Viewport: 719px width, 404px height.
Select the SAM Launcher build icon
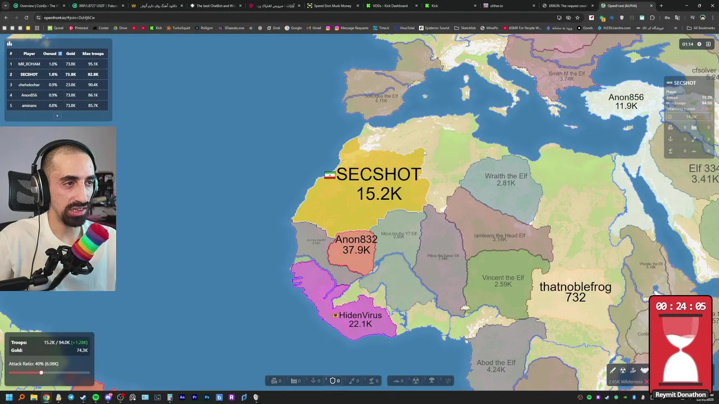(371, 380)
